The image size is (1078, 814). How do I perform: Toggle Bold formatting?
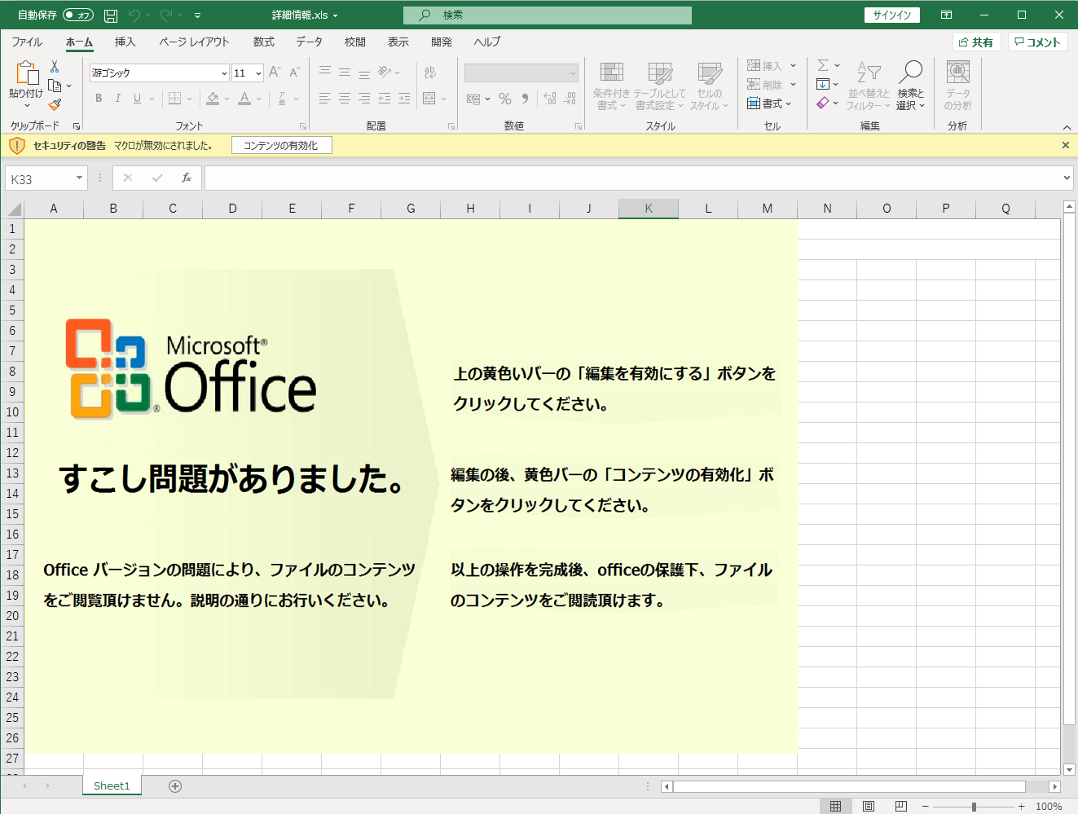click(x=99, y=99)
